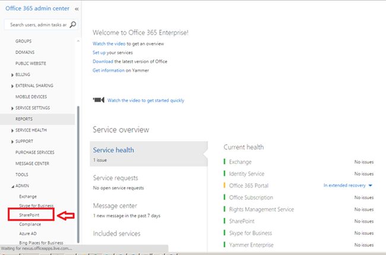Click Exchange in Current health list
The height and width of the screenshot is (255, 386).
pos(241,162)
